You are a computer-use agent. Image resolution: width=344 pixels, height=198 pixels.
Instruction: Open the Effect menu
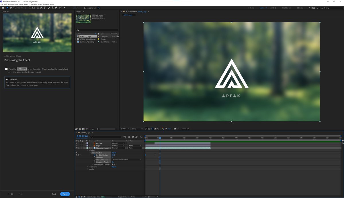pyautogui.click(x=26, y=5)
